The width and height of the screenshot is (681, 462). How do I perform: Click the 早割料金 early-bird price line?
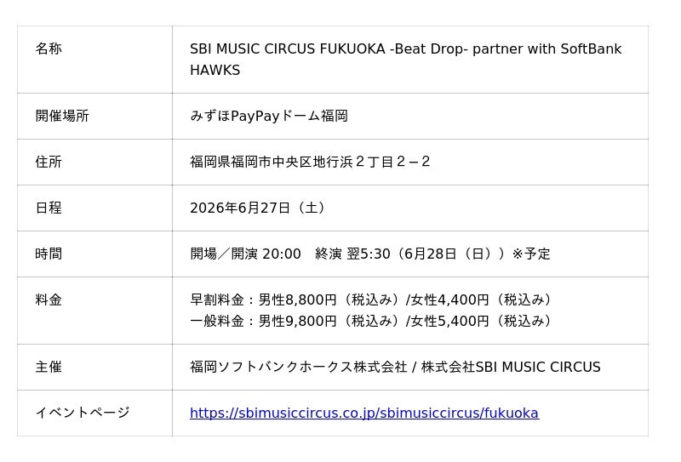pyautogui.click(x=373, y=300)
